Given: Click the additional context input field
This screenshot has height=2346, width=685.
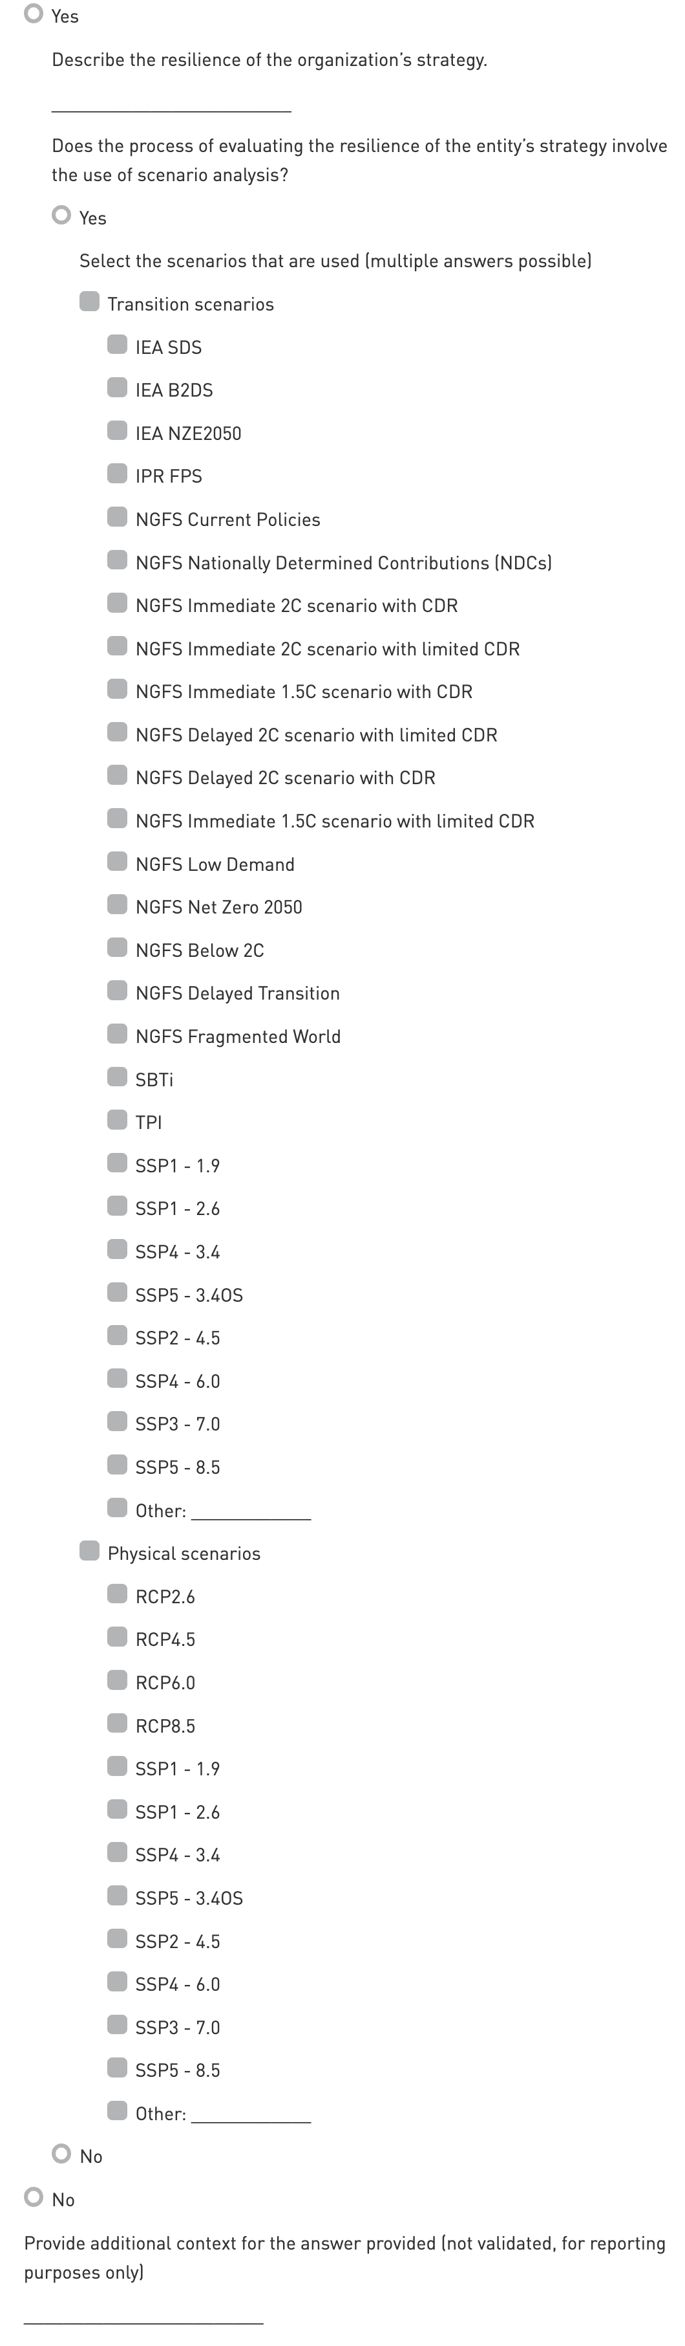Looking at the screenshot, I should coord(143,2312).
